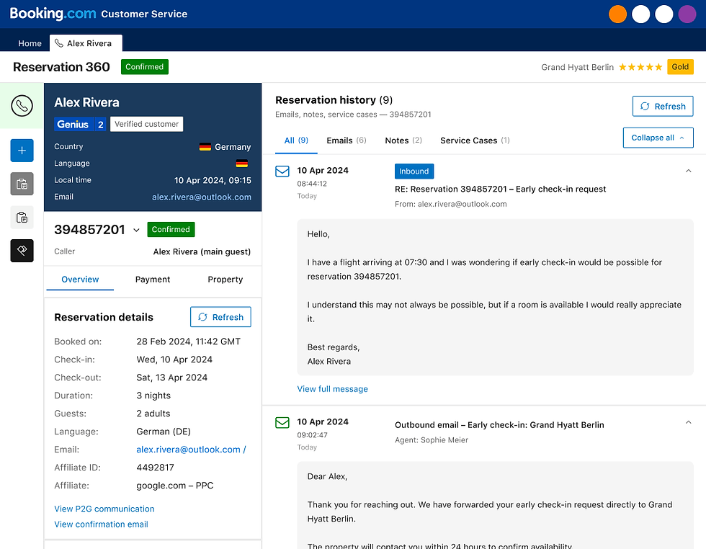706x549 pixels.
Task: Click the Booking.com logo
Action: [53, 14]
